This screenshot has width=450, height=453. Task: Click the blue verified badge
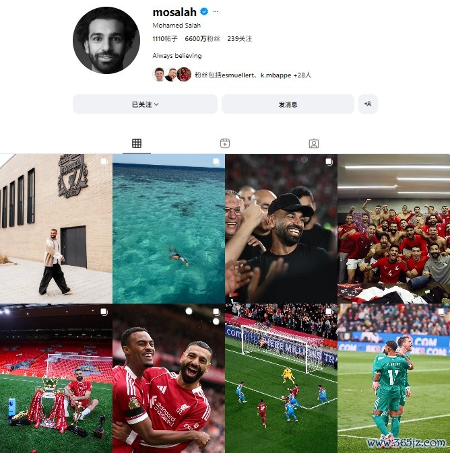click(x=204, y=11)
